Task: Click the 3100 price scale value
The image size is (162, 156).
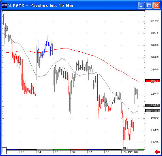Action: click(155, 21)
